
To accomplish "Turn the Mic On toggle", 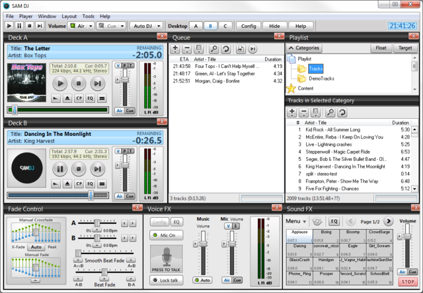I will [166, 235].
